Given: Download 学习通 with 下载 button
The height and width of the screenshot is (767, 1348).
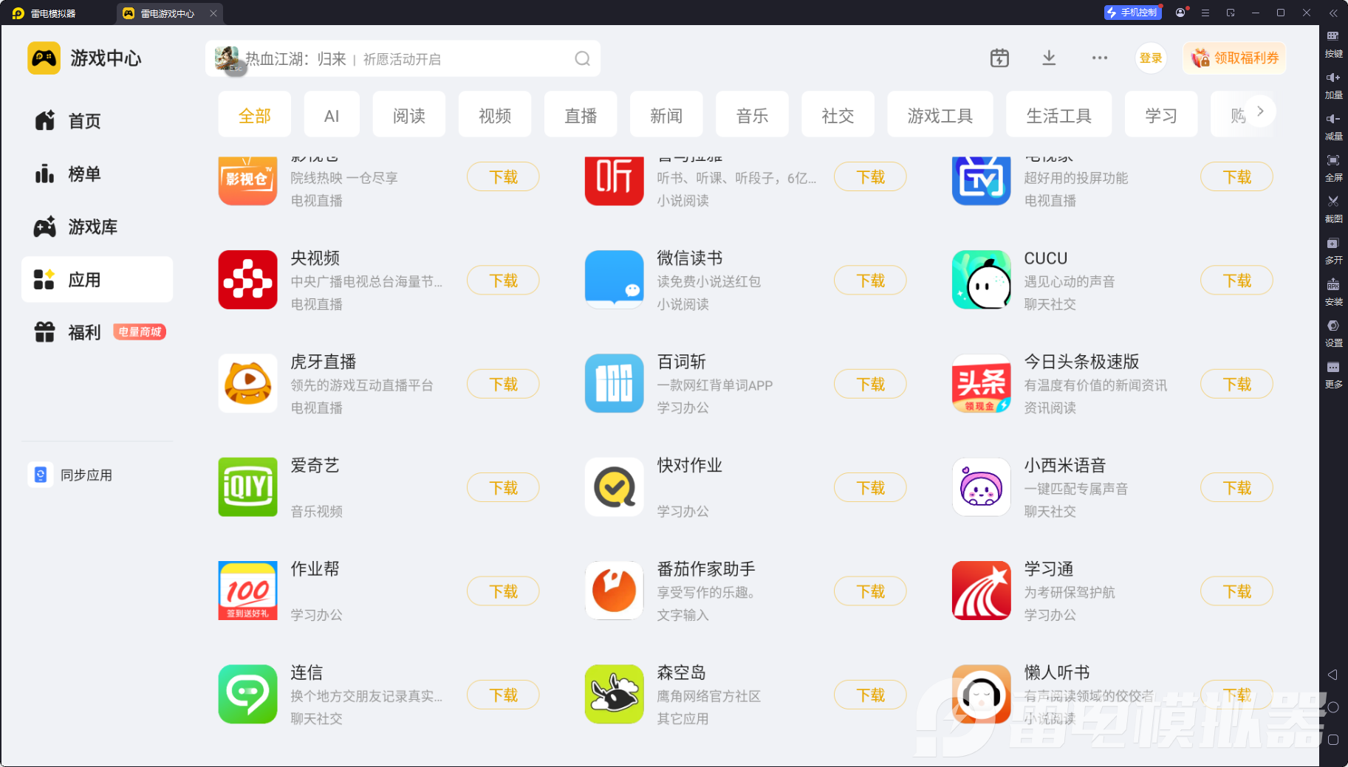Looking at the screenshot, I should pos(1237,591).
